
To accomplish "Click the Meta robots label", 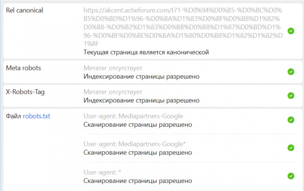I will click(x=23, y=68).
